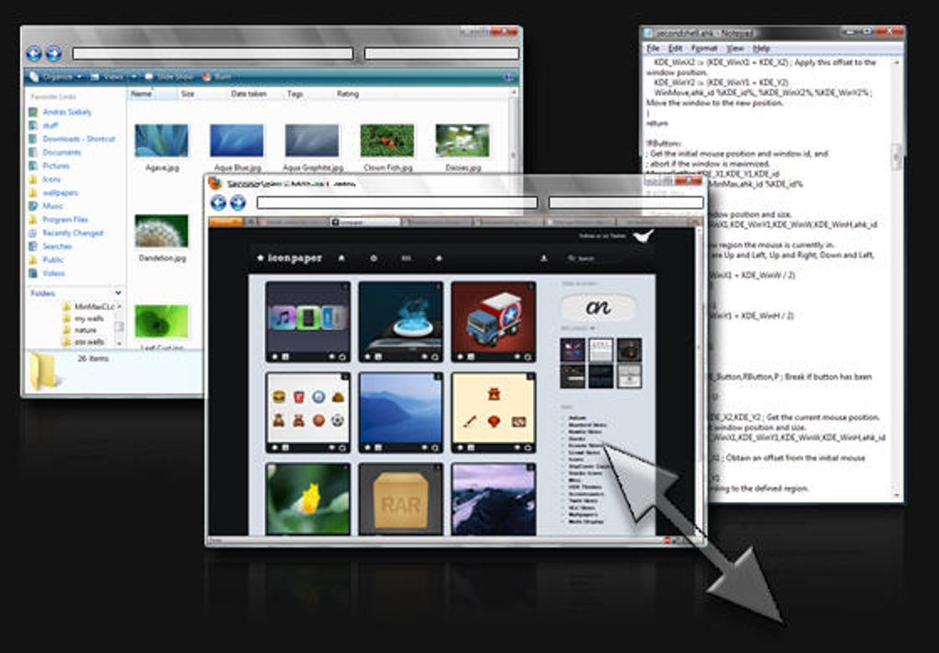Click the Explorer file list vertical scrollbar

[x=514, y=132]
